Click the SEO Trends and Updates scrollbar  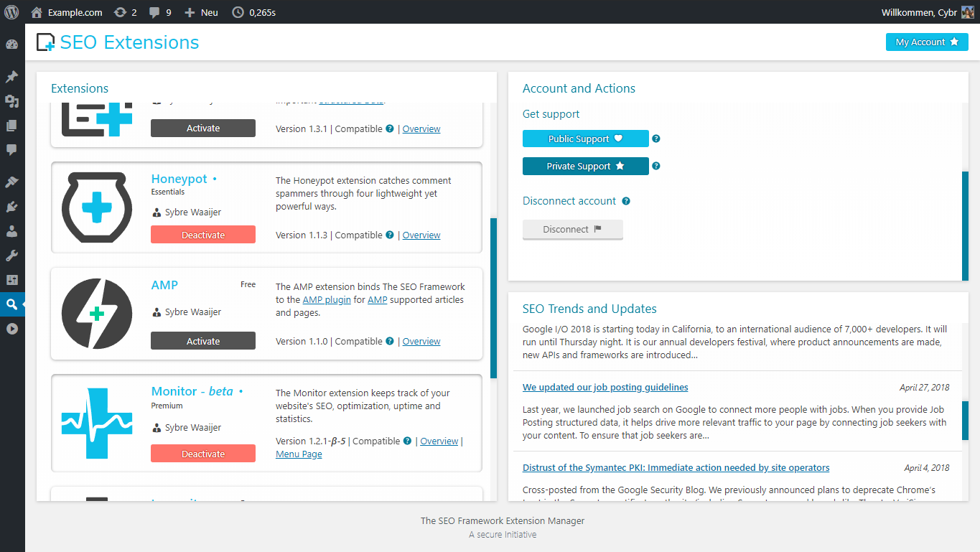click(x=965, y=421)
